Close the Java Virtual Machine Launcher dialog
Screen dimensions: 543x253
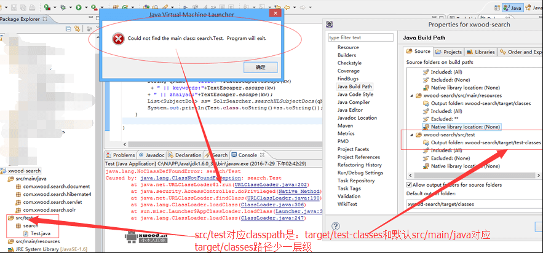(275, 14)
